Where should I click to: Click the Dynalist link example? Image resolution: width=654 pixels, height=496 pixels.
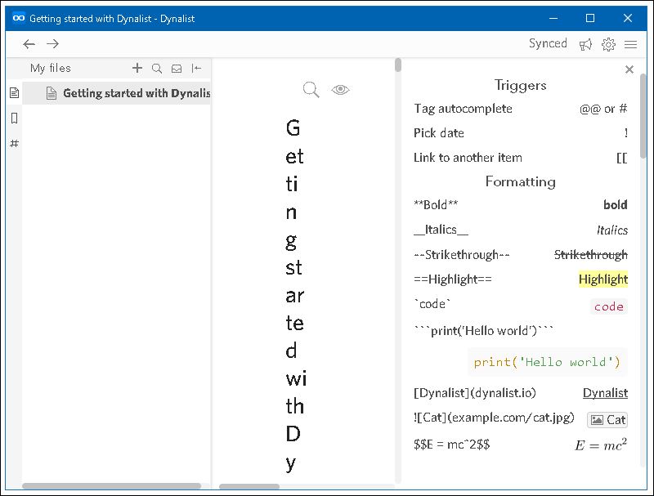(x=605, y=393)
